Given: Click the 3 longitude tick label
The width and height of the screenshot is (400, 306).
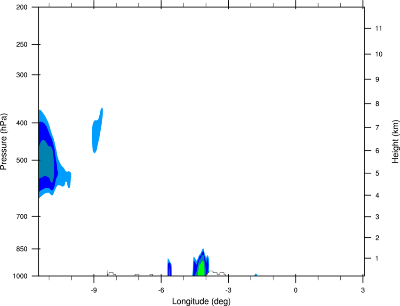Looking at the screenshot, I should (363, 290).
